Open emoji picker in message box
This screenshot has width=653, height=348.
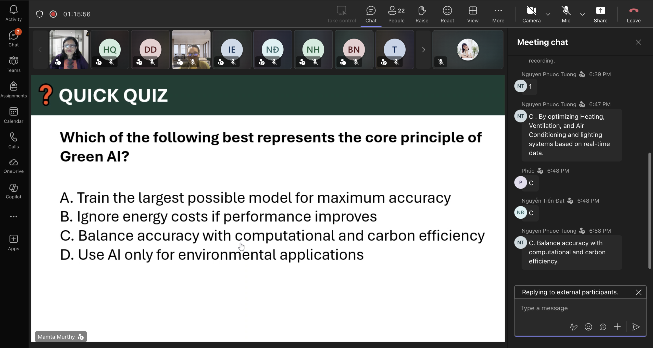click(588, 327)
